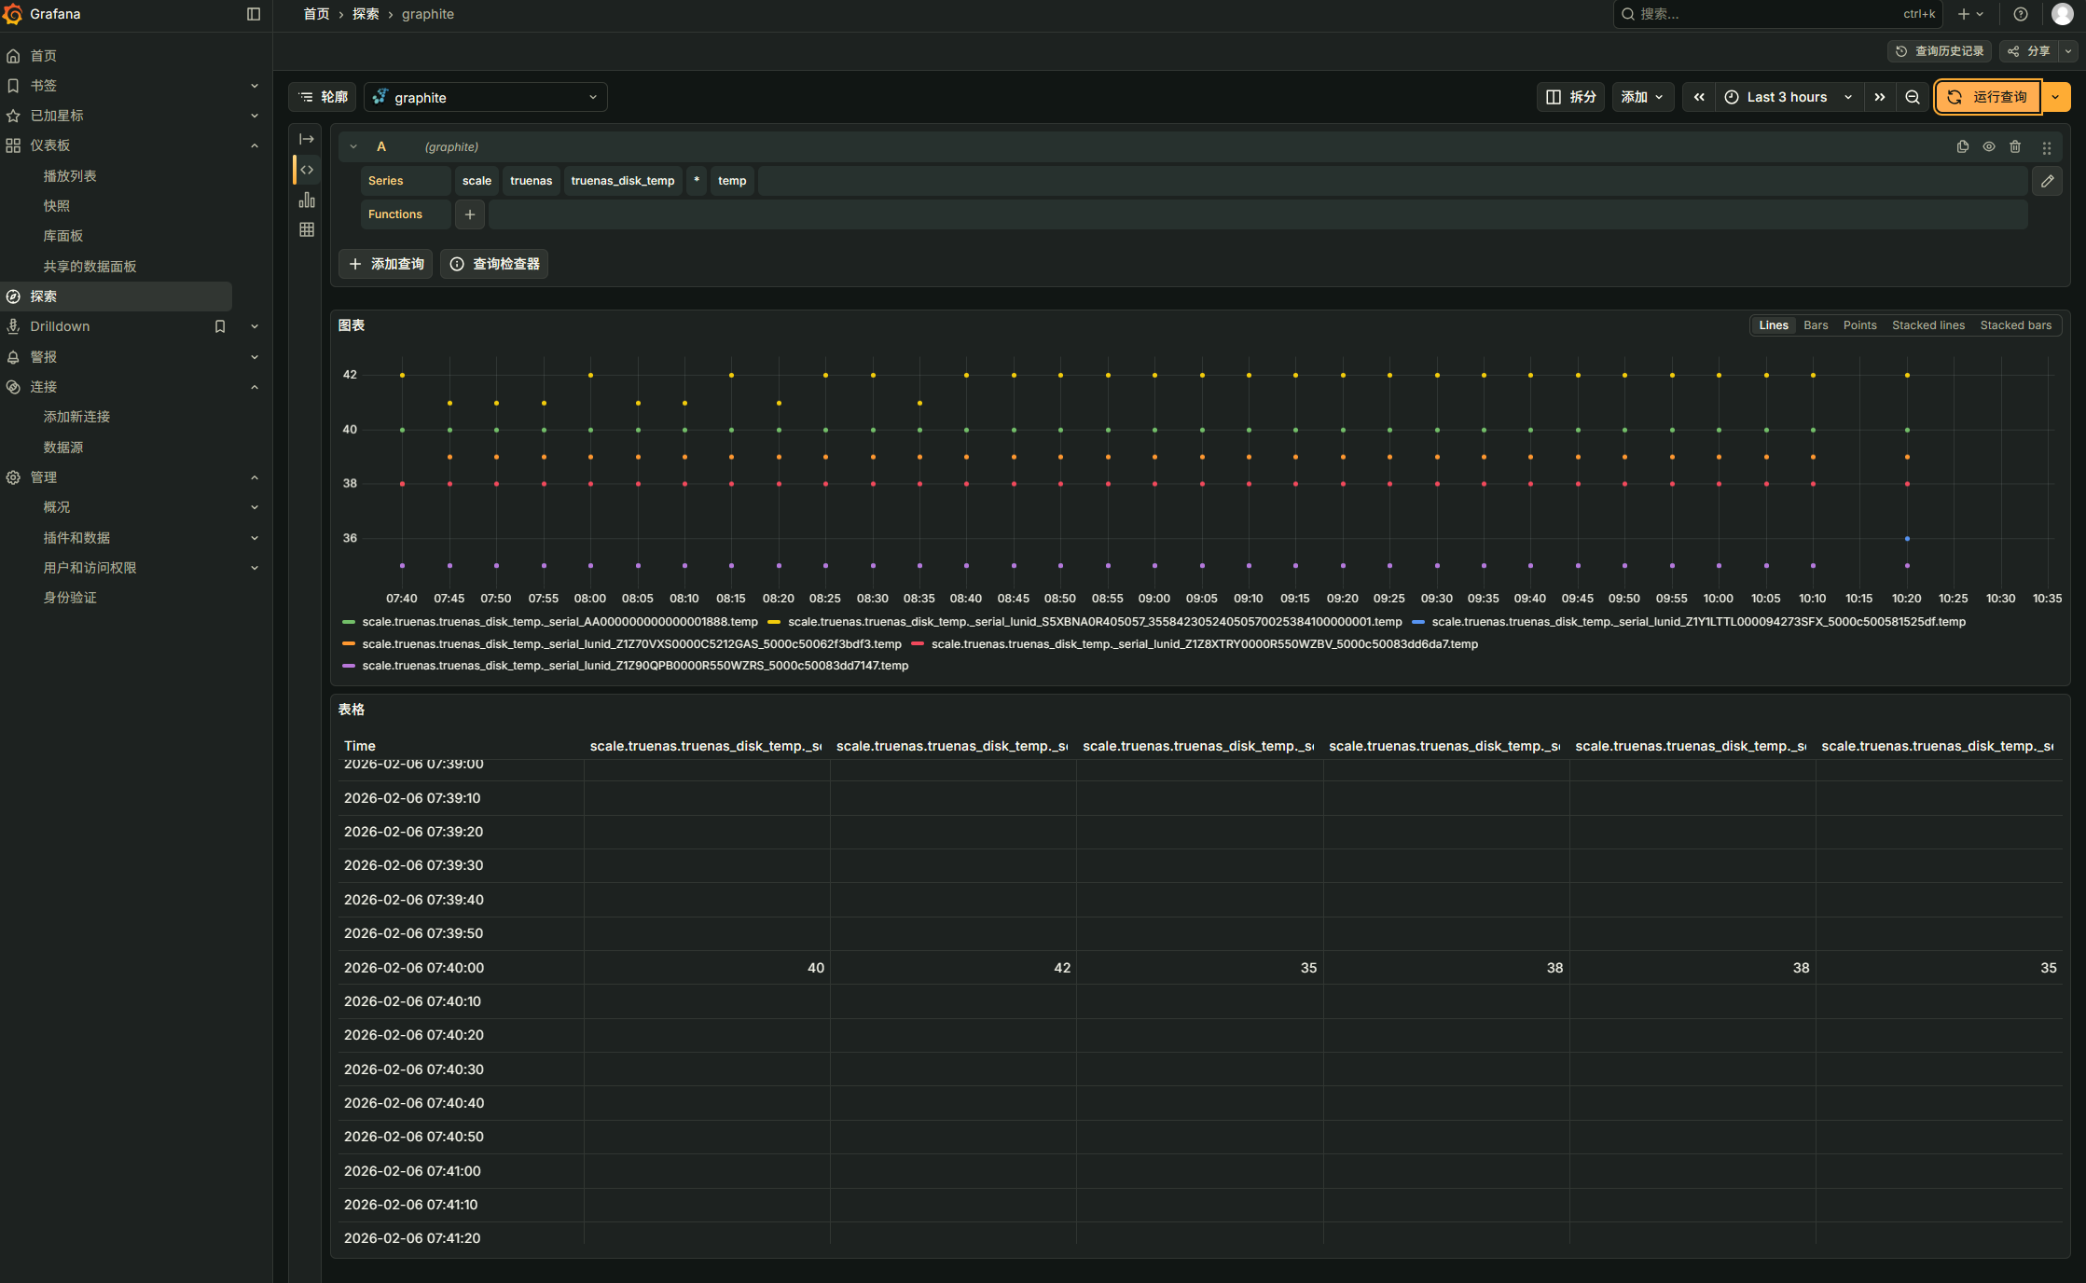Select Stacked lines graph style
This screenshot has width=2086, height=1283.
click(x=1927, y=325)
